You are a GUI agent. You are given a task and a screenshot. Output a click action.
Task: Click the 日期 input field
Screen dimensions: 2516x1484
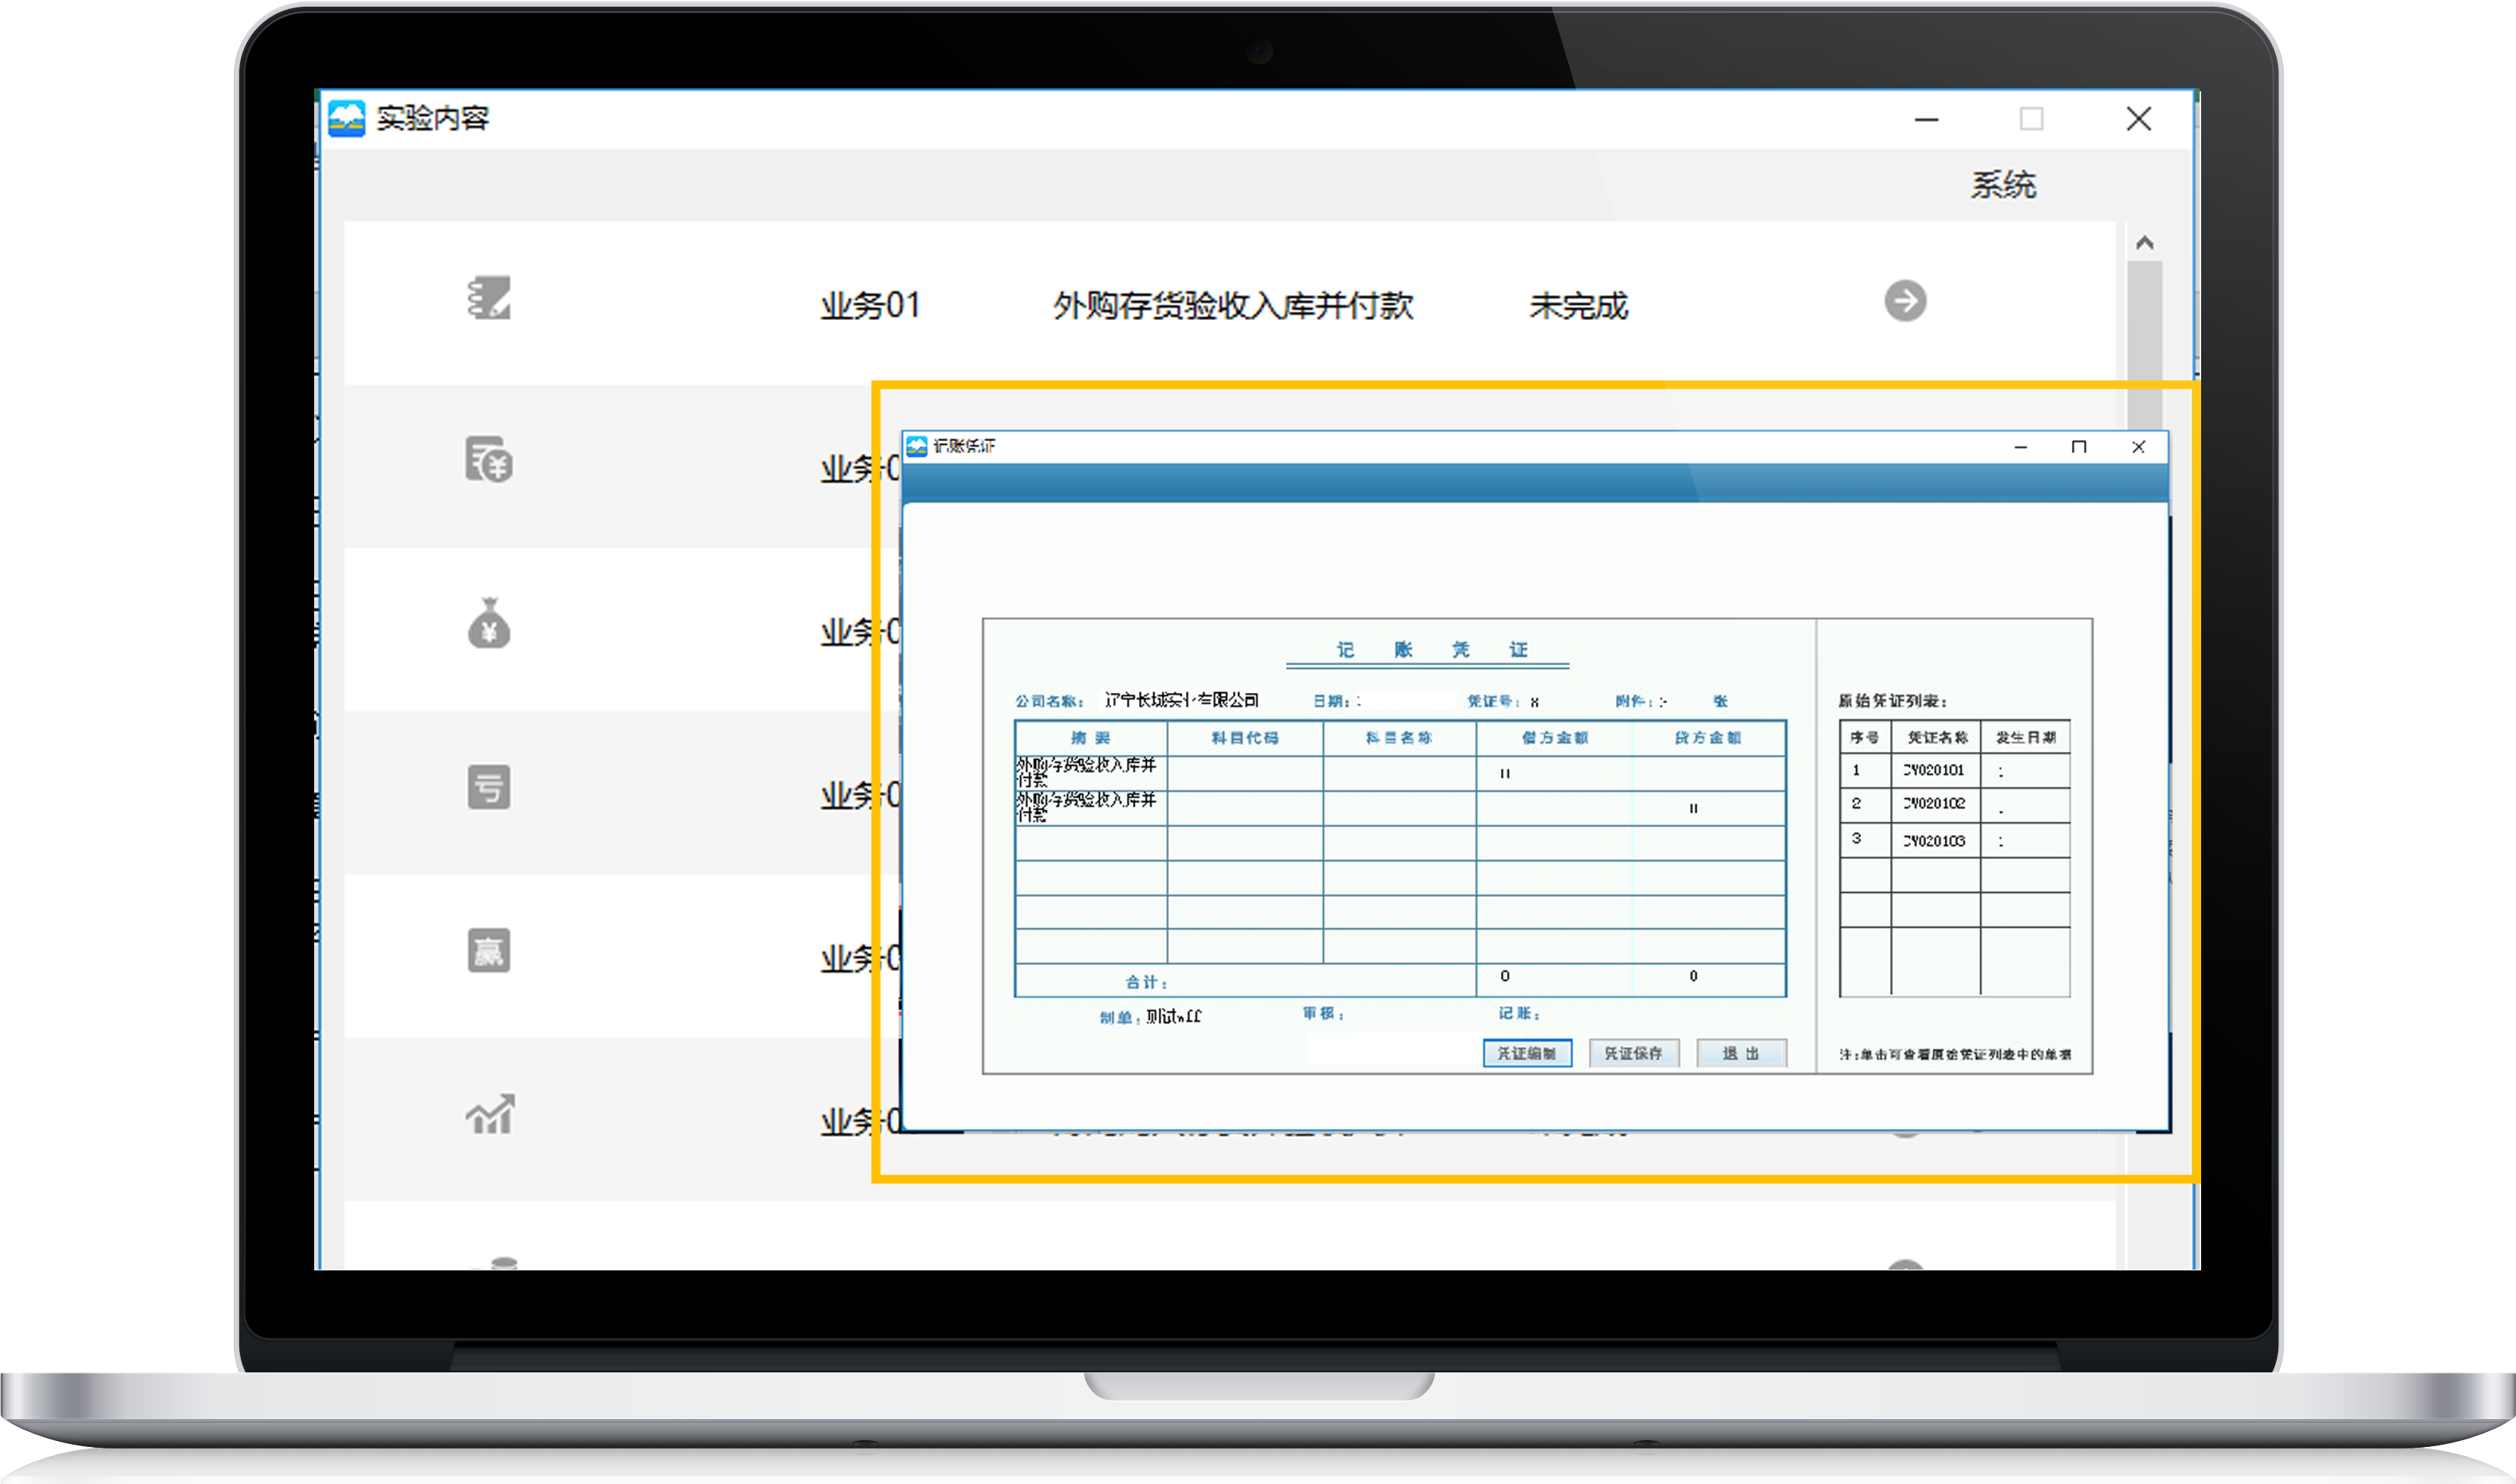pos(1405,701)
